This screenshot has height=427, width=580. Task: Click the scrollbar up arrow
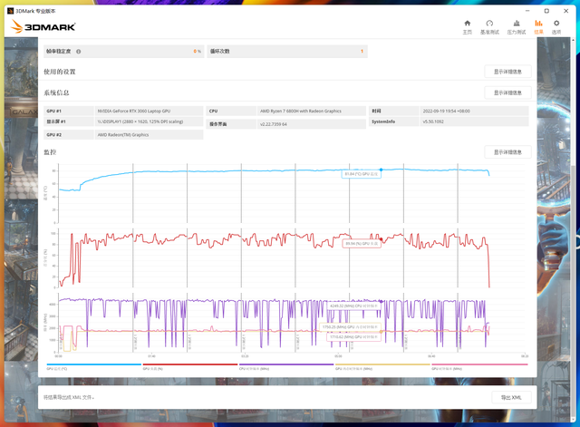click(573, 40)
